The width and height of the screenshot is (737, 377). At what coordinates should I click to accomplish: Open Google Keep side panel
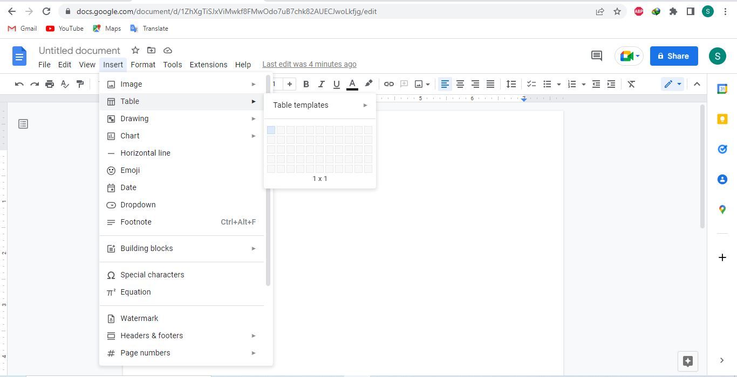pos(722,119)
